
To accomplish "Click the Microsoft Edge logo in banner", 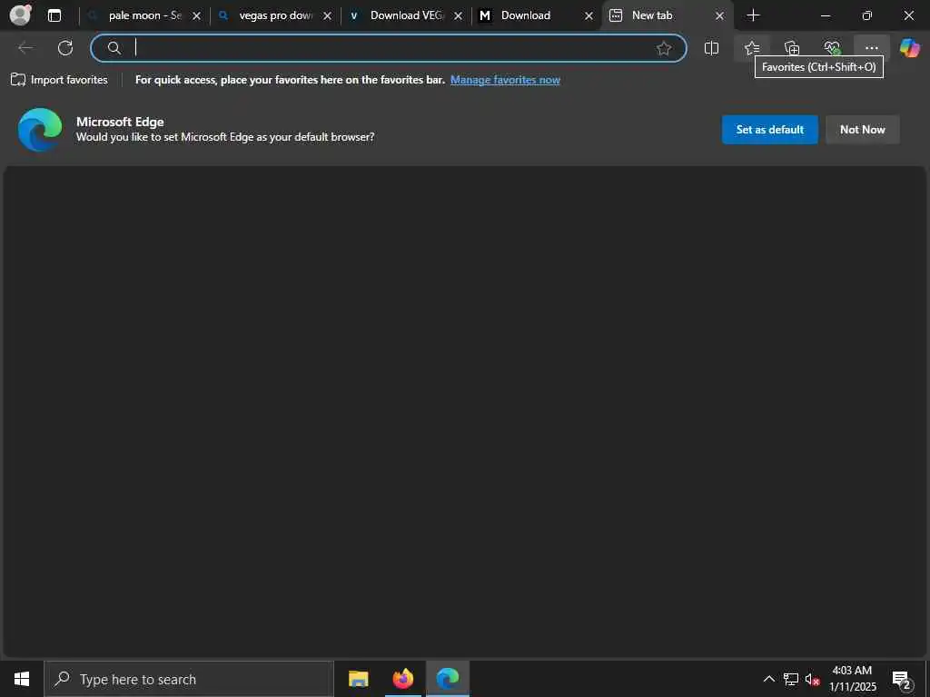I will [x=40, y=129].
